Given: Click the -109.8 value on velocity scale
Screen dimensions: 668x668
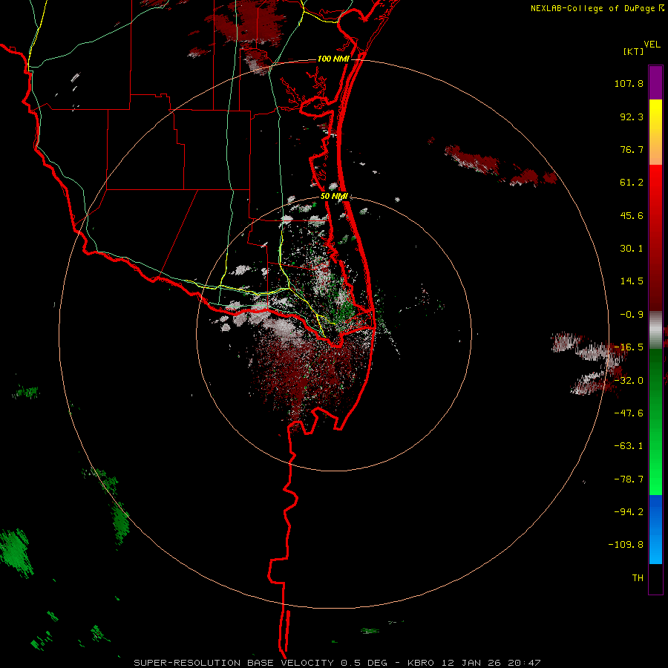Looking at the screenshot, I should (626, 545).
